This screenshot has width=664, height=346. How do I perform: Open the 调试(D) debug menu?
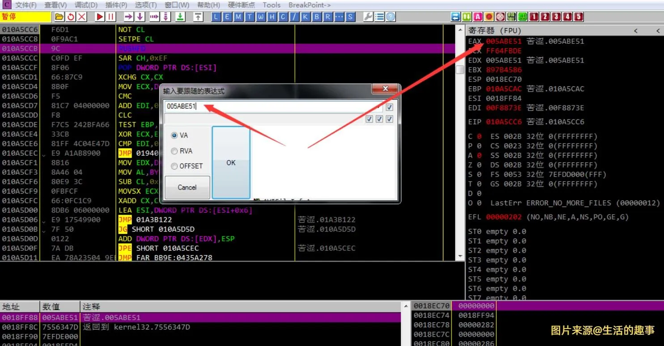click(86, 5)
